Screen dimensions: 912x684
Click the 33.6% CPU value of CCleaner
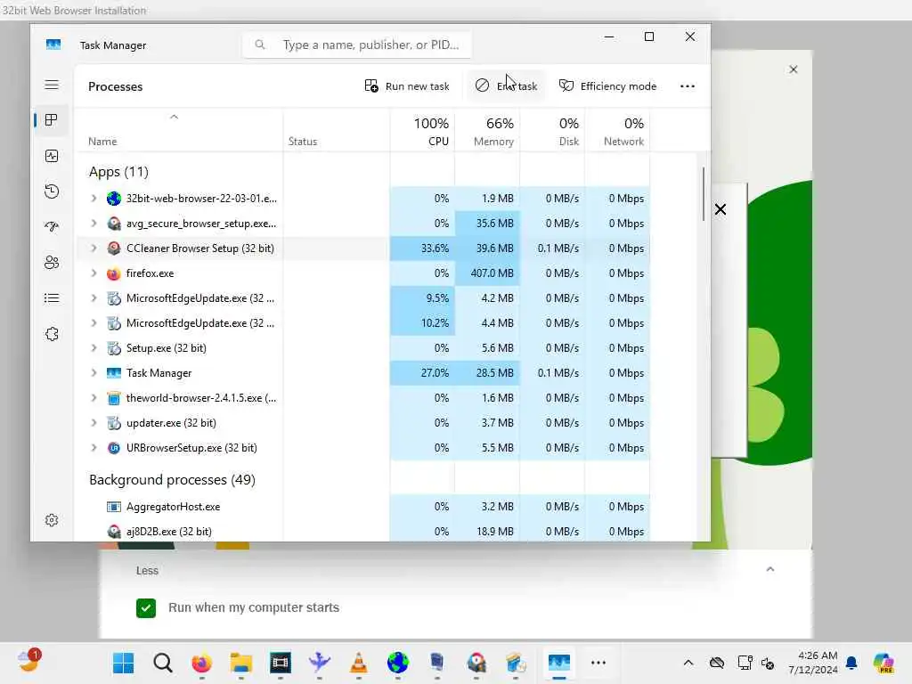point(435,248)
